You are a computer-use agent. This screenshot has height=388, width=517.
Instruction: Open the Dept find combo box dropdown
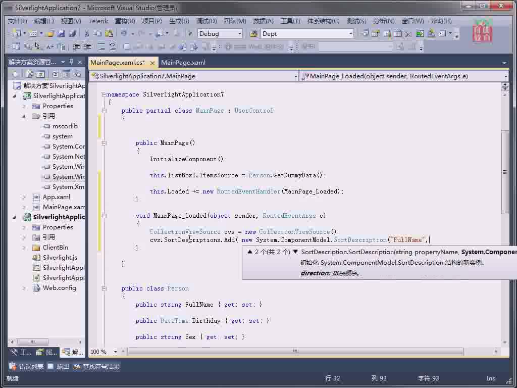[x=350, y=34]
